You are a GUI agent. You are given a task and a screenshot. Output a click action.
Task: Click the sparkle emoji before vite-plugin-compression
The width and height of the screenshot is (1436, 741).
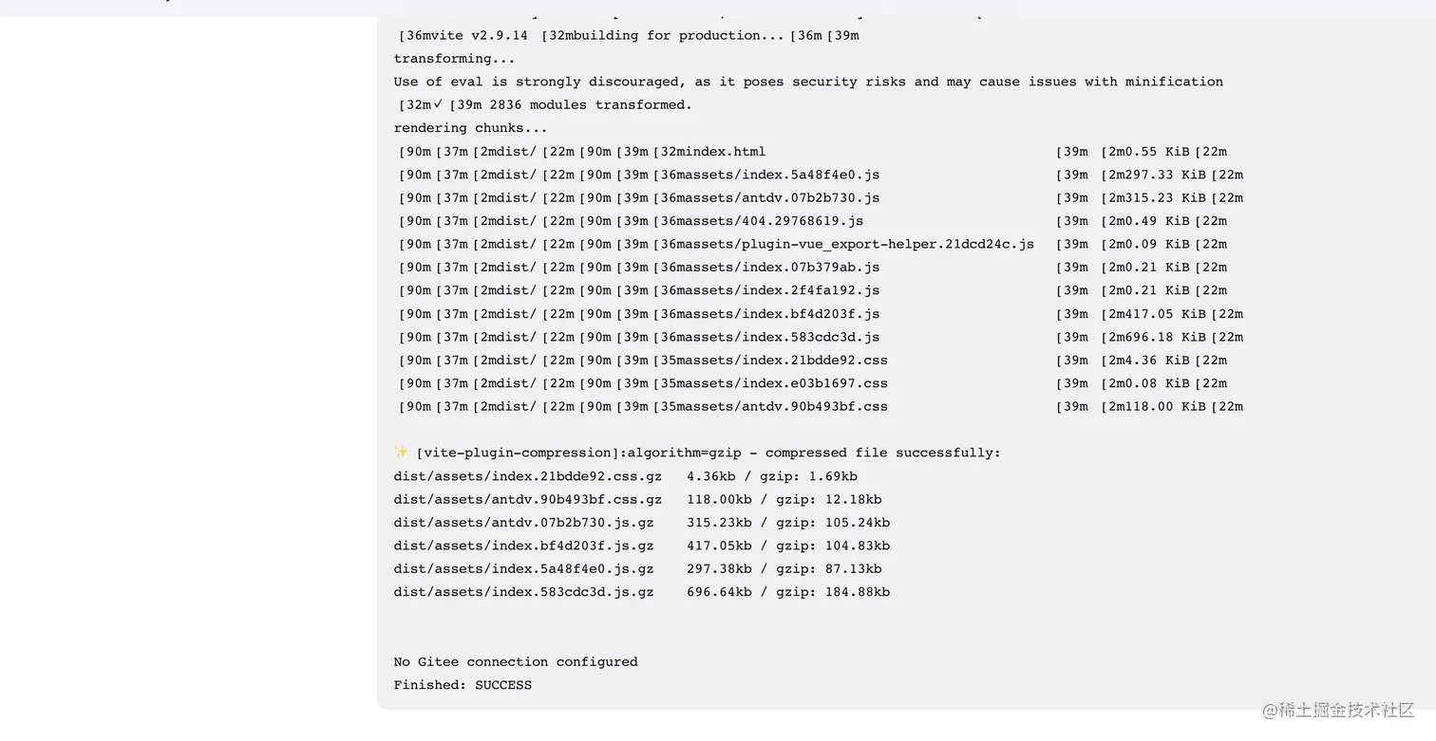pos(401,453)
